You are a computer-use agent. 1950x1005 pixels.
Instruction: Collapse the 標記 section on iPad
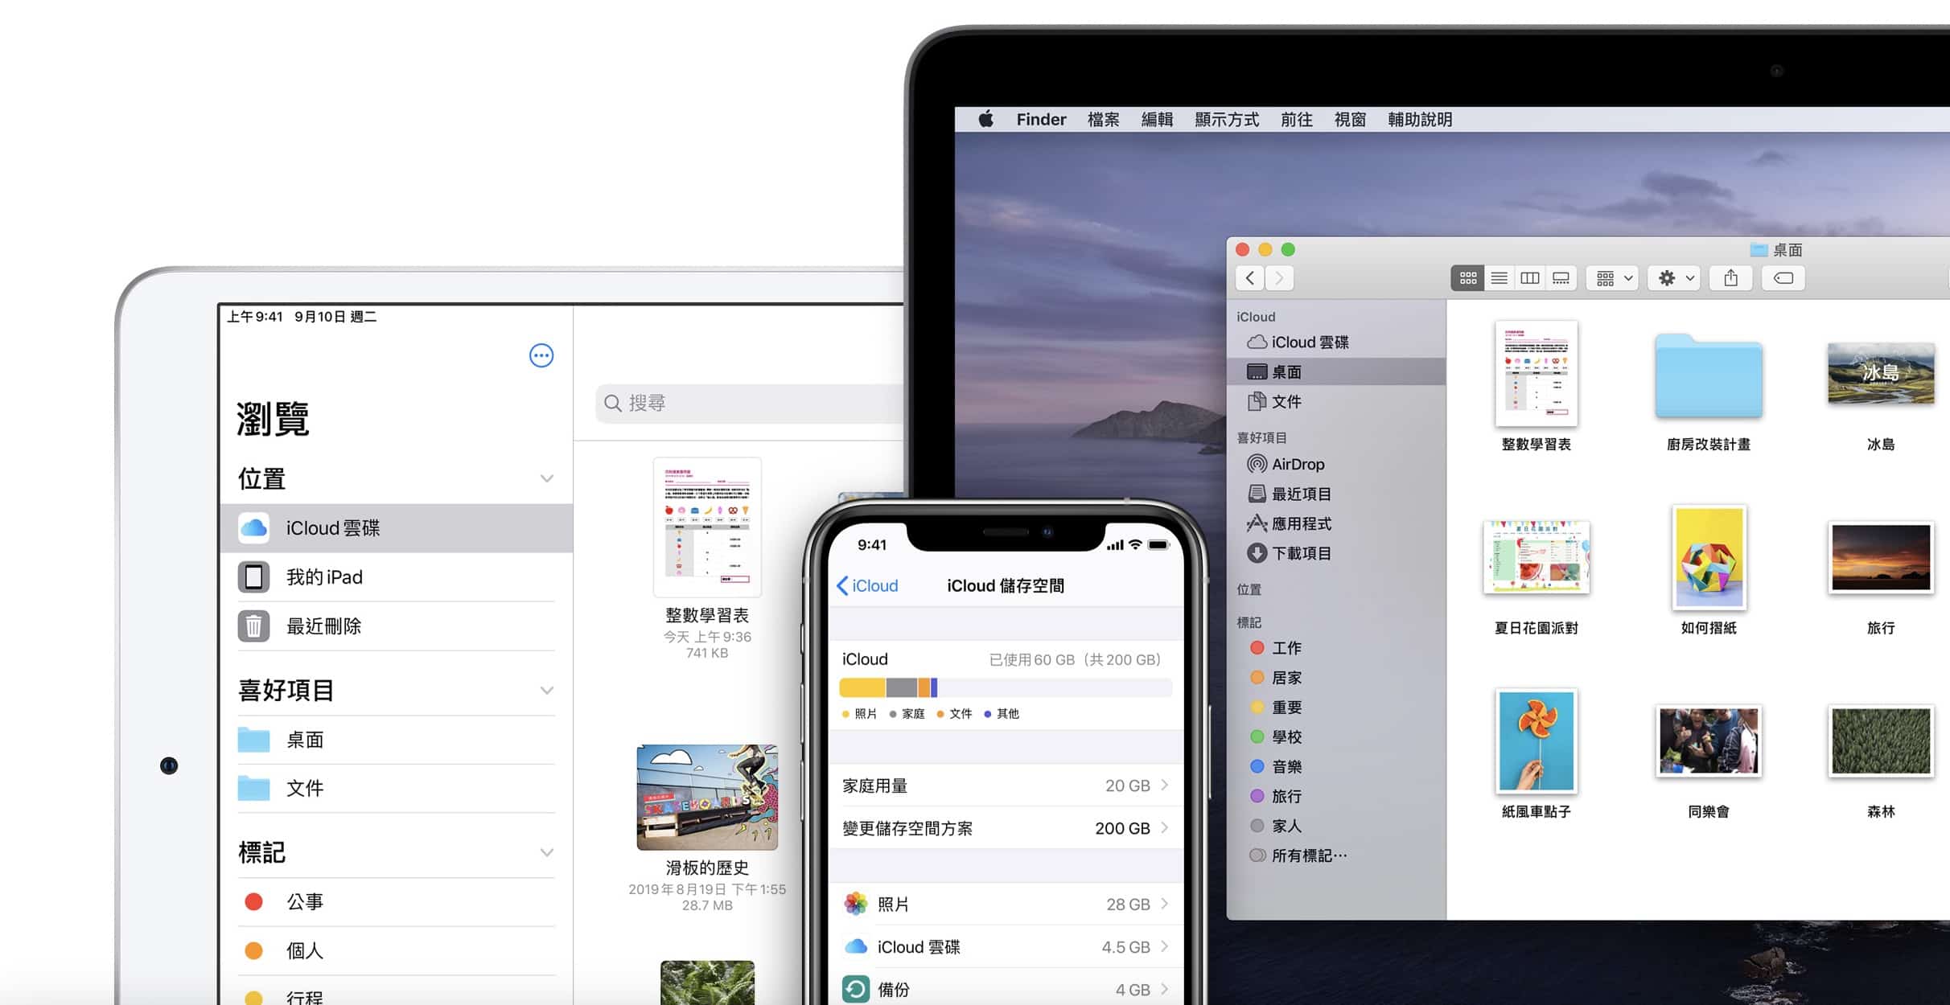[547, 853]
